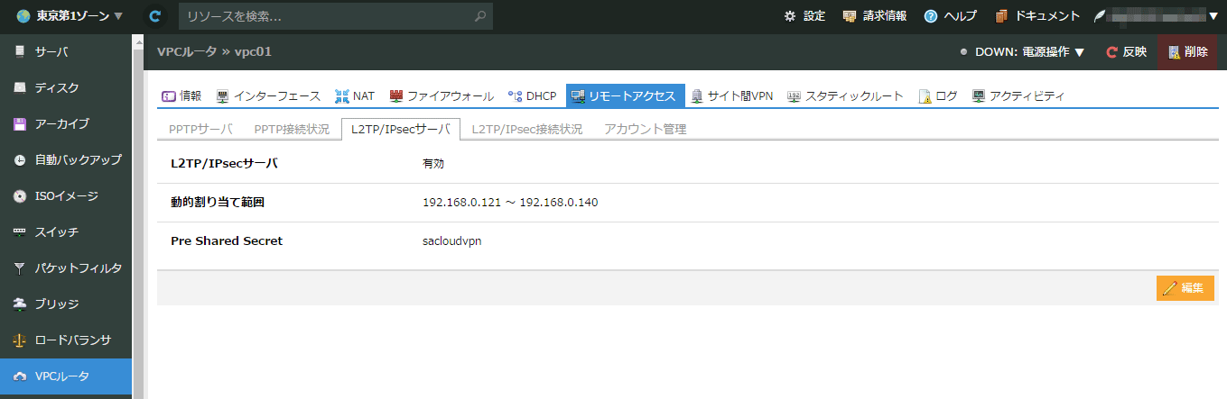Click the スイッチ sidebar icon
Viewport: 1227px width, 399px height.
click(20, 232)
